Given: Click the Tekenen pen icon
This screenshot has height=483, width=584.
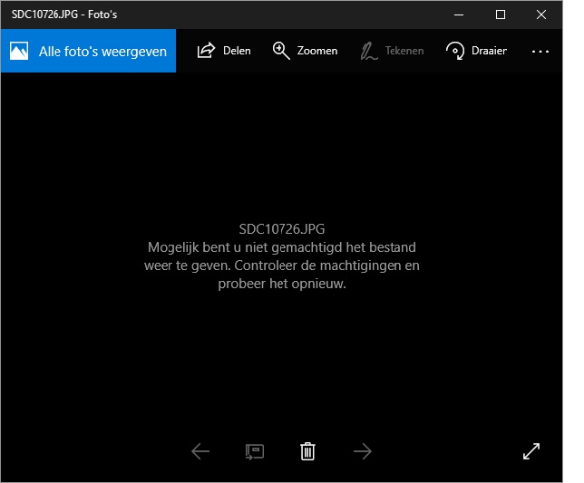Looking at the screenshot, I should coord(369,51).
